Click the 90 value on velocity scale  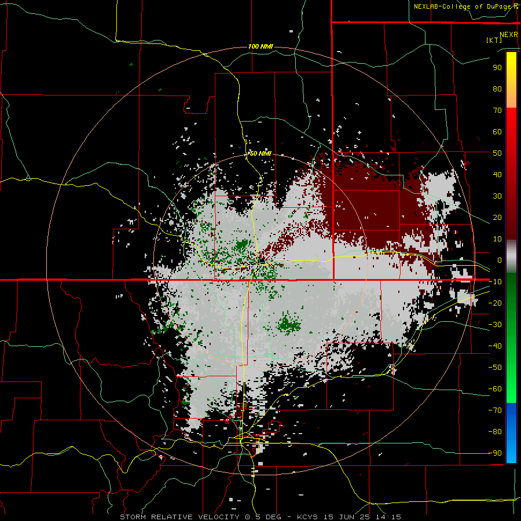click(x=497, y=68)
